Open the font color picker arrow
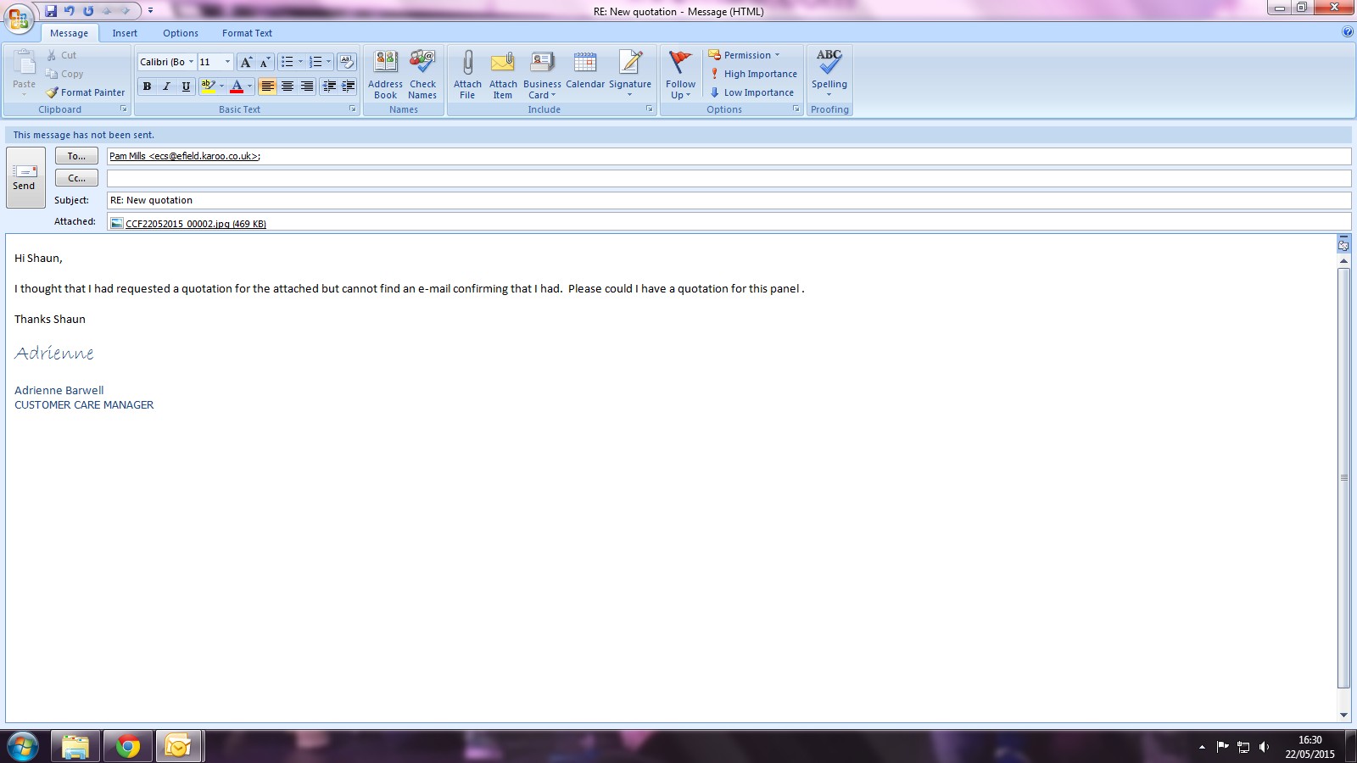The height and width of the screenshot is (763, 1357). [249, 86]
